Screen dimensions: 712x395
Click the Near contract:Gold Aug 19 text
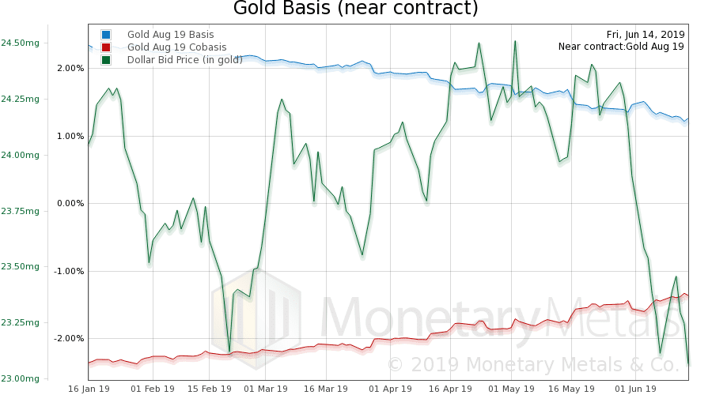tap(621, 47)
